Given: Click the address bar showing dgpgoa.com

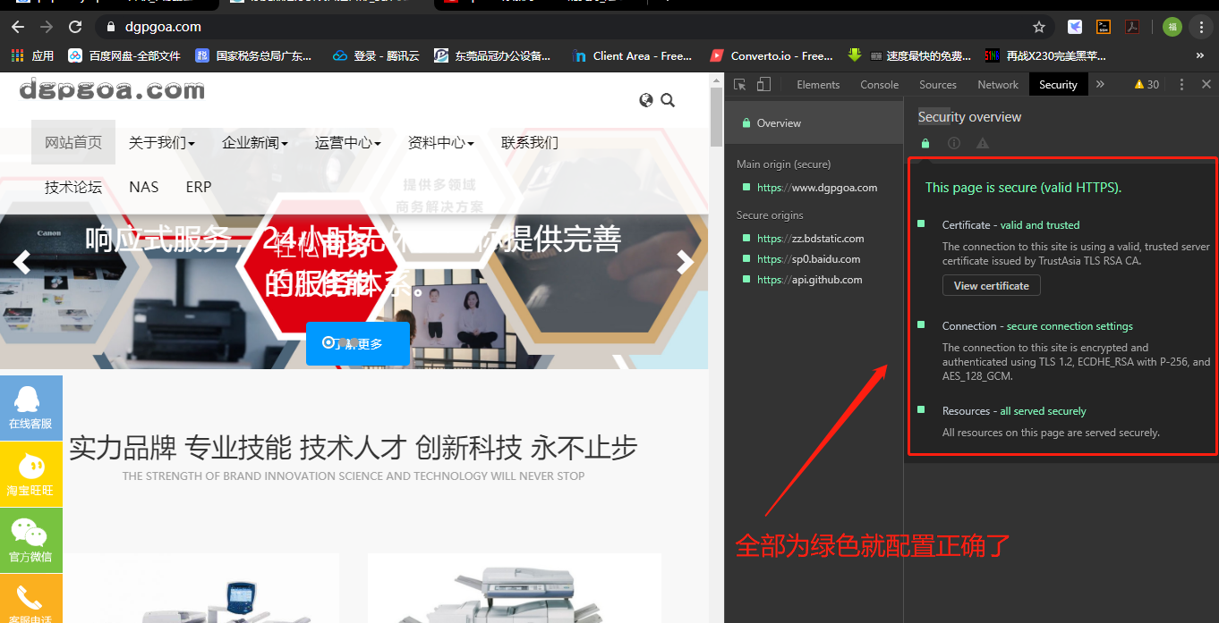Looking at the screenshot, I should [x=573, y=27].
